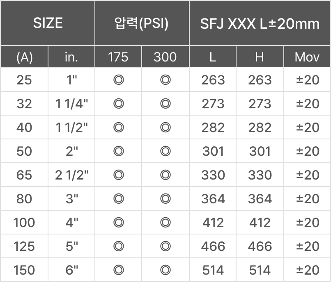Click the 300 PSI circle for size 32

(165, 104)
